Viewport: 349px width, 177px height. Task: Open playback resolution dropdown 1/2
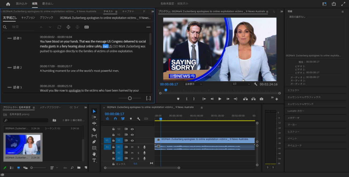coord(241,84)
